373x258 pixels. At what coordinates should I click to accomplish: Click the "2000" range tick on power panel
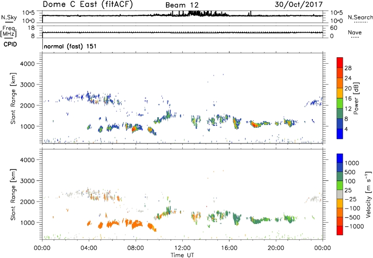click(28, 105)
